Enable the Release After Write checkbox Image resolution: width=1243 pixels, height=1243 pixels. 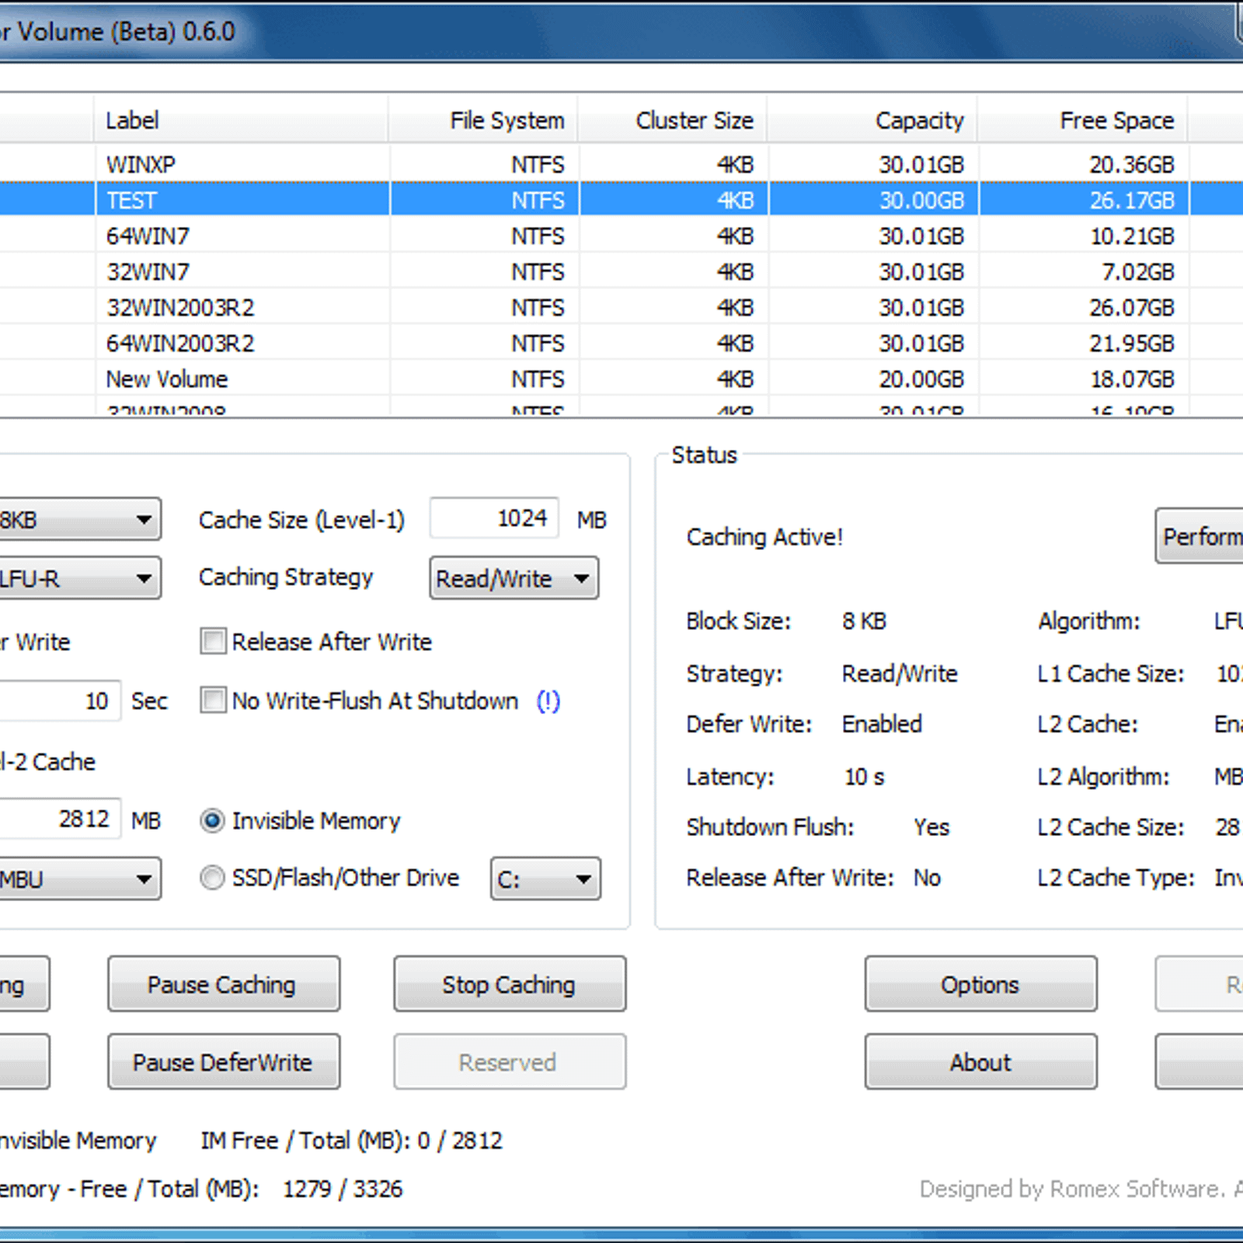213,642
